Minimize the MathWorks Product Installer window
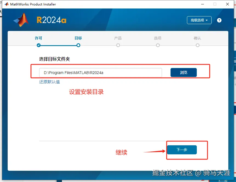The image size is (236, 182). [203, 4]
